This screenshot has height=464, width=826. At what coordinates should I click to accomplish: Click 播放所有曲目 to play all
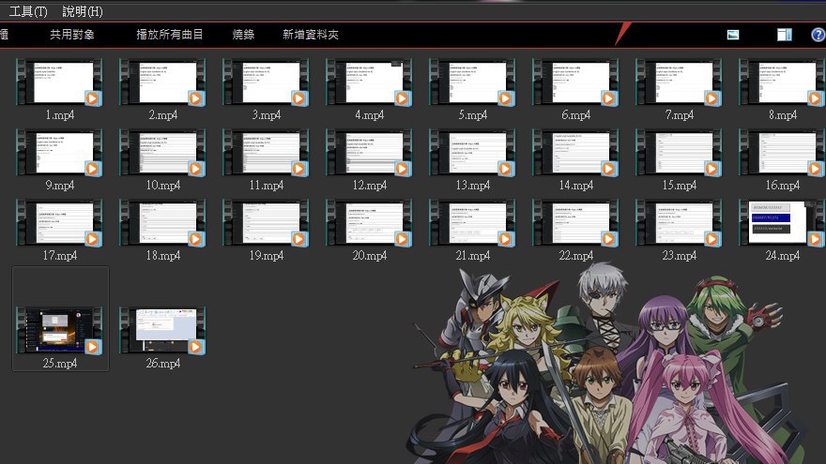coord(170,35)
